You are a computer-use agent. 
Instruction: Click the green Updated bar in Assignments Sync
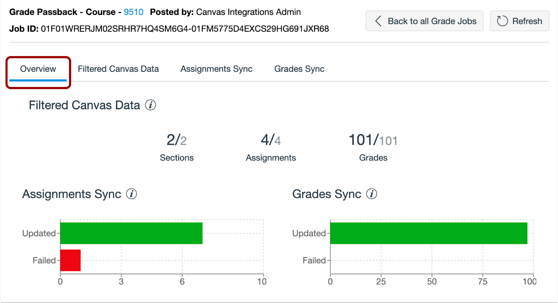coord(131,233)
